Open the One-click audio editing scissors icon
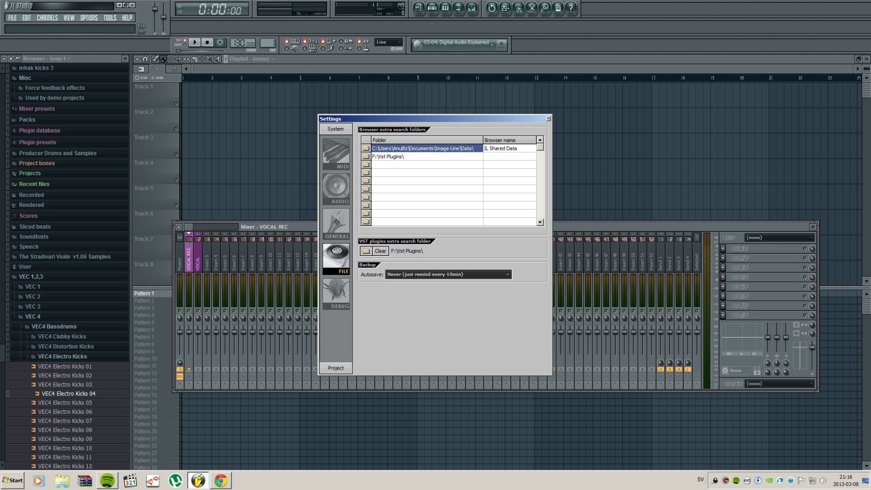The height and width of the screenshot is (490, 871). coord(531,8)
